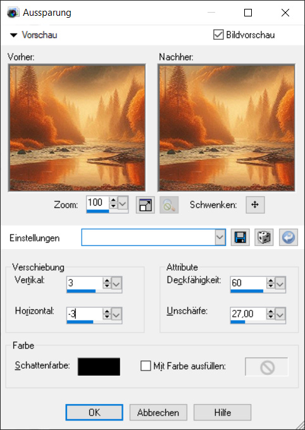Open the black Schattenfarbe color swatch
The width and height of the screenshot is (305, 430).
tap(99, 367)
